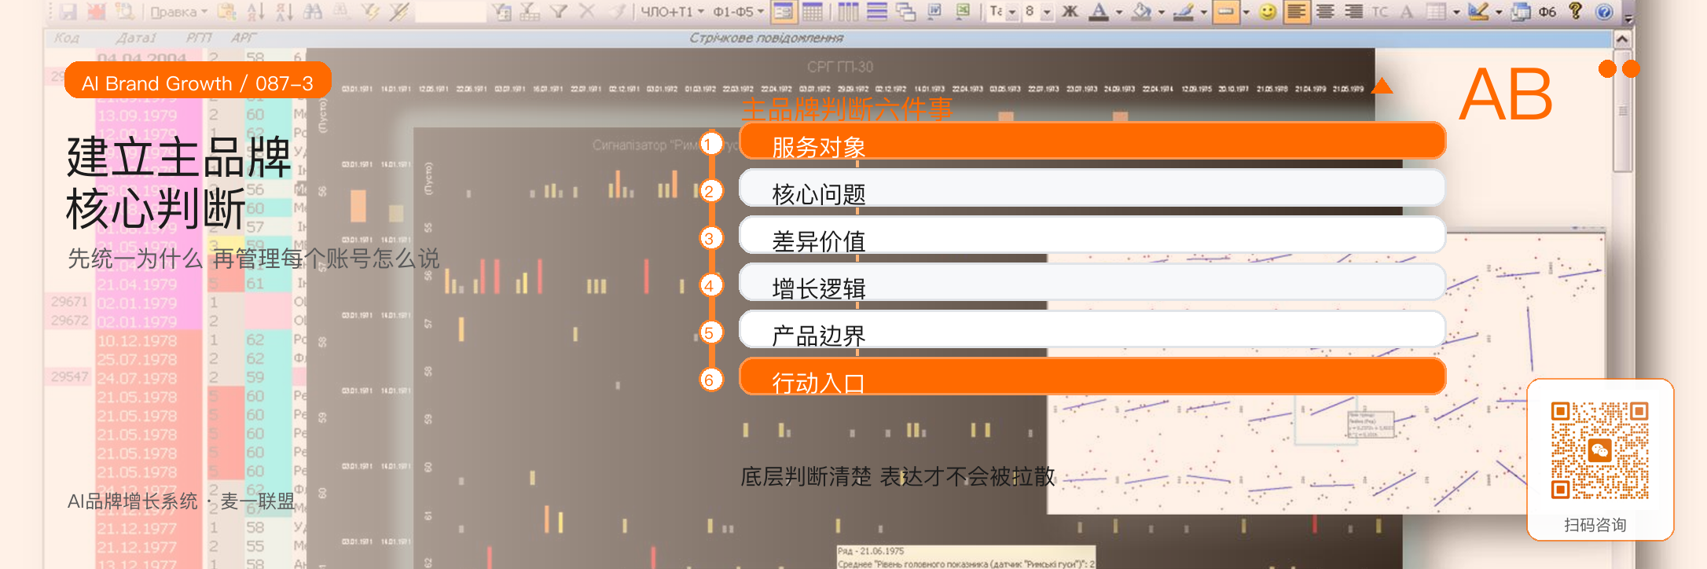Image resolution: width=1707 pixels, height=569 pixels.
Task: Click the horizontal lines layout icon
Action: click(x=877, y=11)
